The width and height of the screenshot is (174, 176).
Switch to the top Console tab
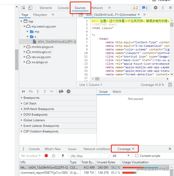coord(63,8)
